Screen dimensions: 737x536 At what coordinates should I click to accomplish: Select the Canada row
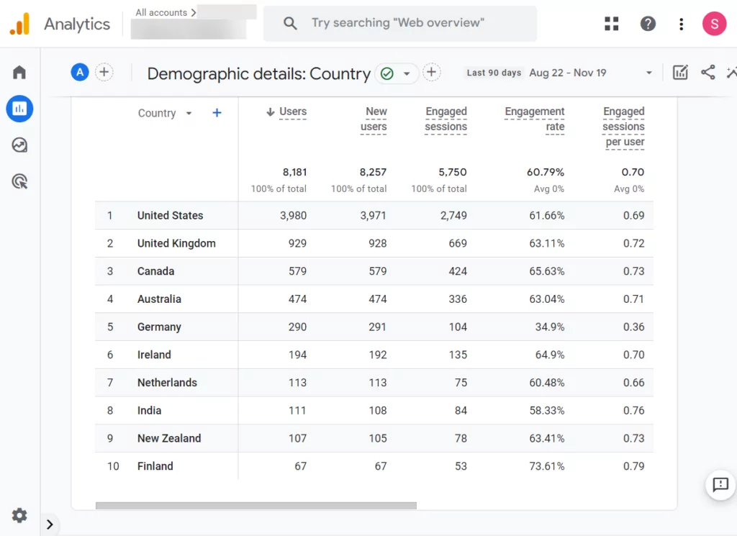click(x=374, y=271)
